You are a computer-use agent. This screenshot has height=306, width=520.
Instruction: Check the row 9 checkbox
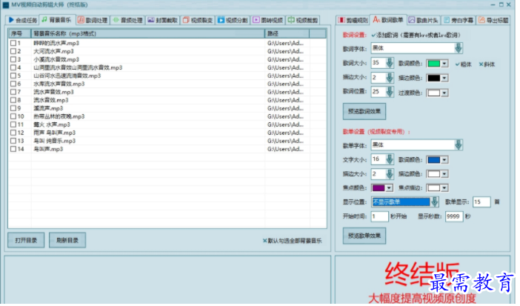(x=13, y=108)
